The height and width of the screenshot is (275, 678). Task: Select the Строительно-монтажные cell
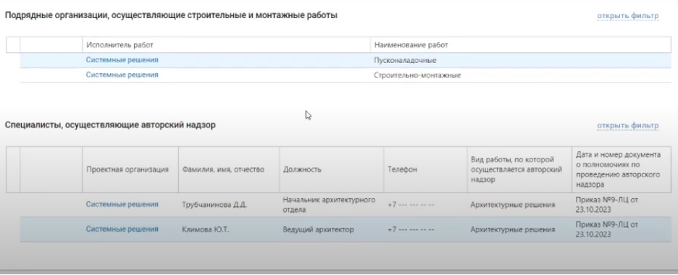[417, 75]
